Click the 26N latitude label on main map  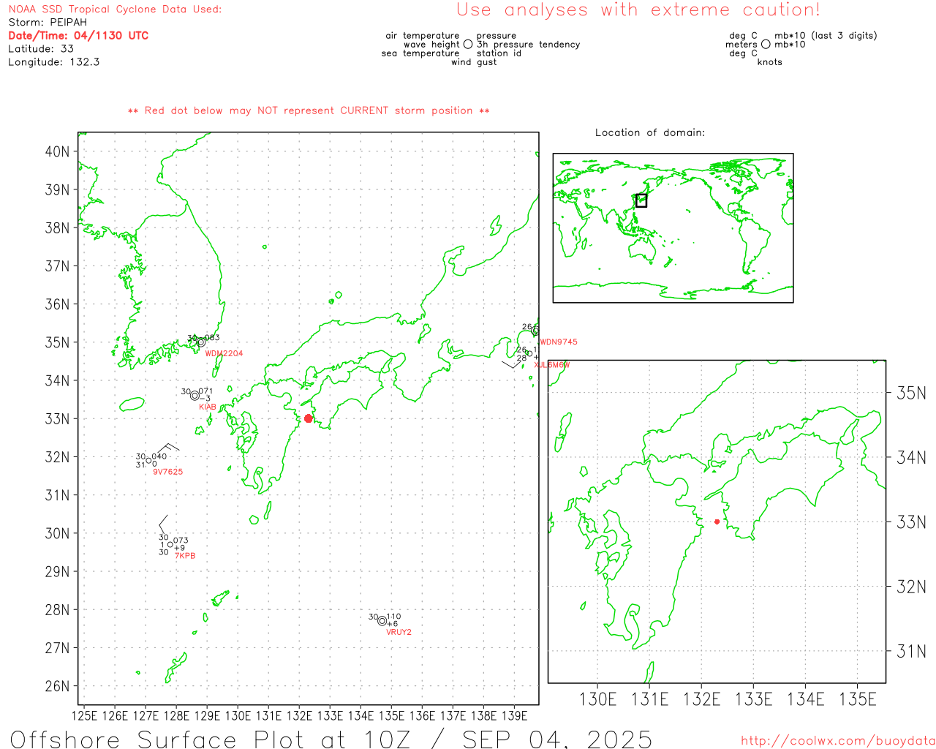[x=57, y=686]
